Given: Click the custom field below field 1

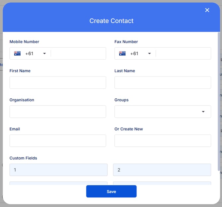Looking at the screenshot, I should (x=58, y=183).
